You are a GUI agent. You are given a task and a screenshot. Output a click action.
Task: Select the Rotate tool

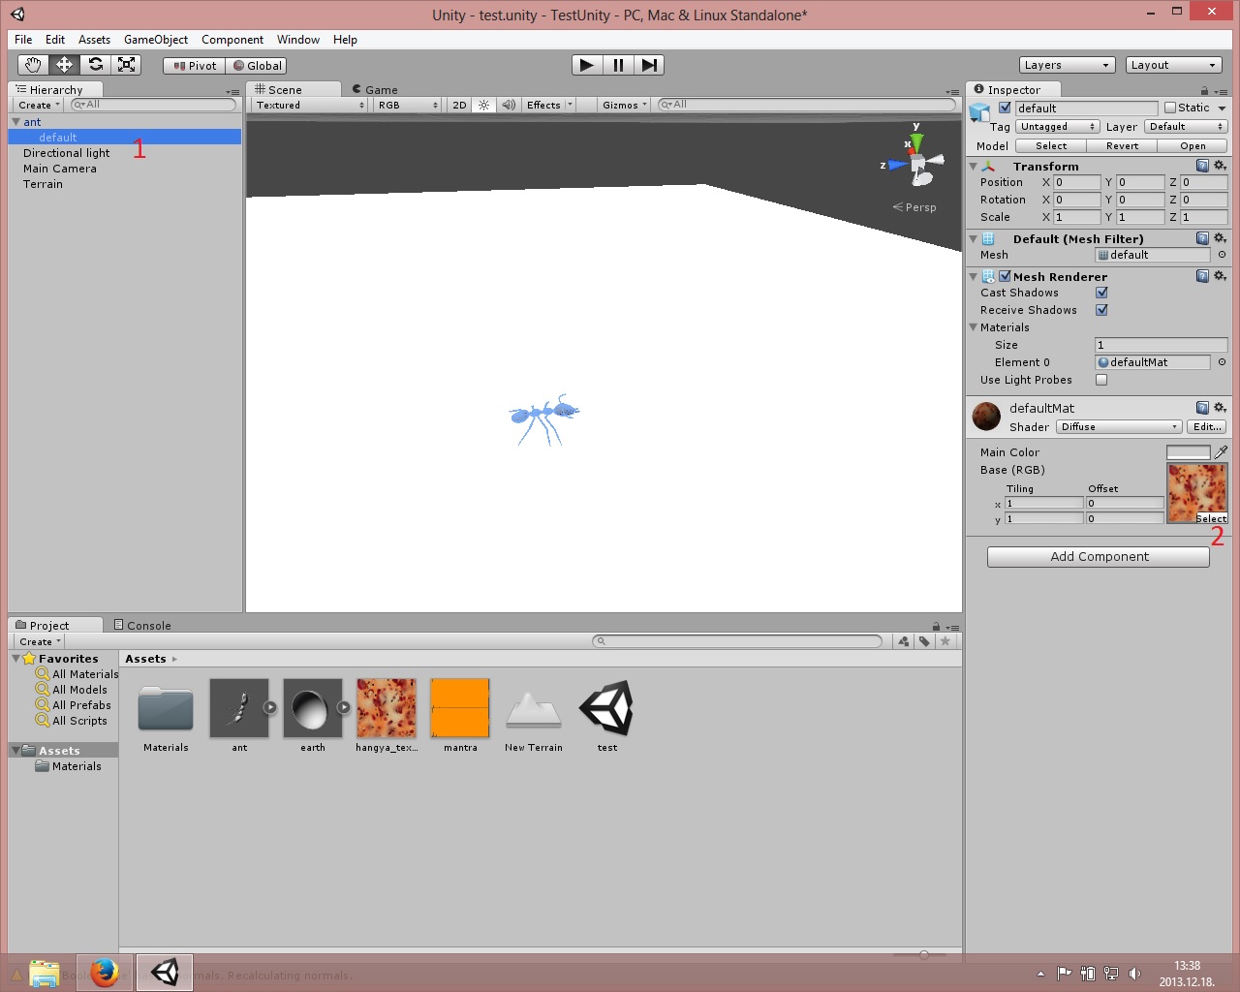95,65
